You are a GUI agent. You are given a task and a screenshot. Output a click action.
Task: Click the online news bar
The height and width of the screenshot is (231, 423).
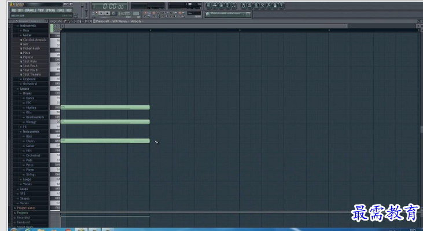pos(228,14)
